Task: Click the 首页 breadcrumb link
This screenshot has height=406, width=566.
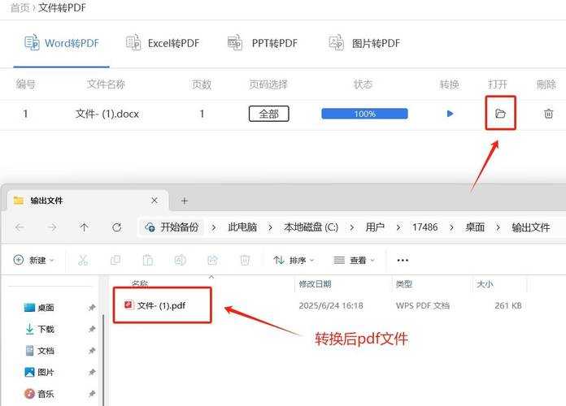Action: [20, 7]
